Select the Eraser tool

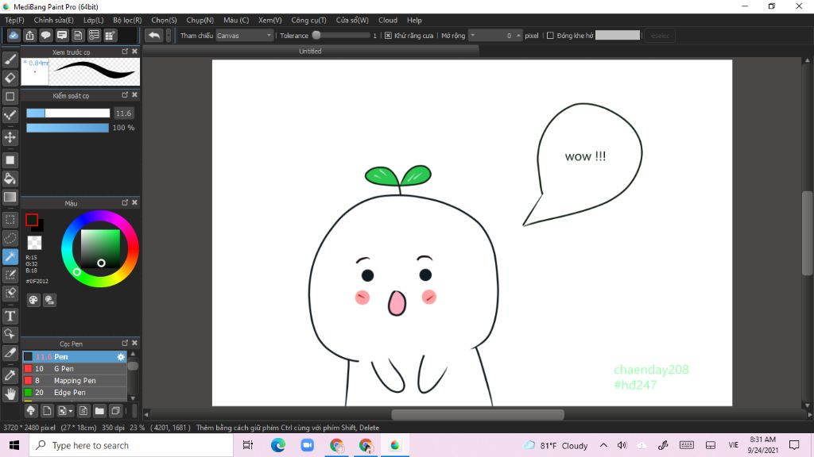pyautogui.click(x=10, y=78)
